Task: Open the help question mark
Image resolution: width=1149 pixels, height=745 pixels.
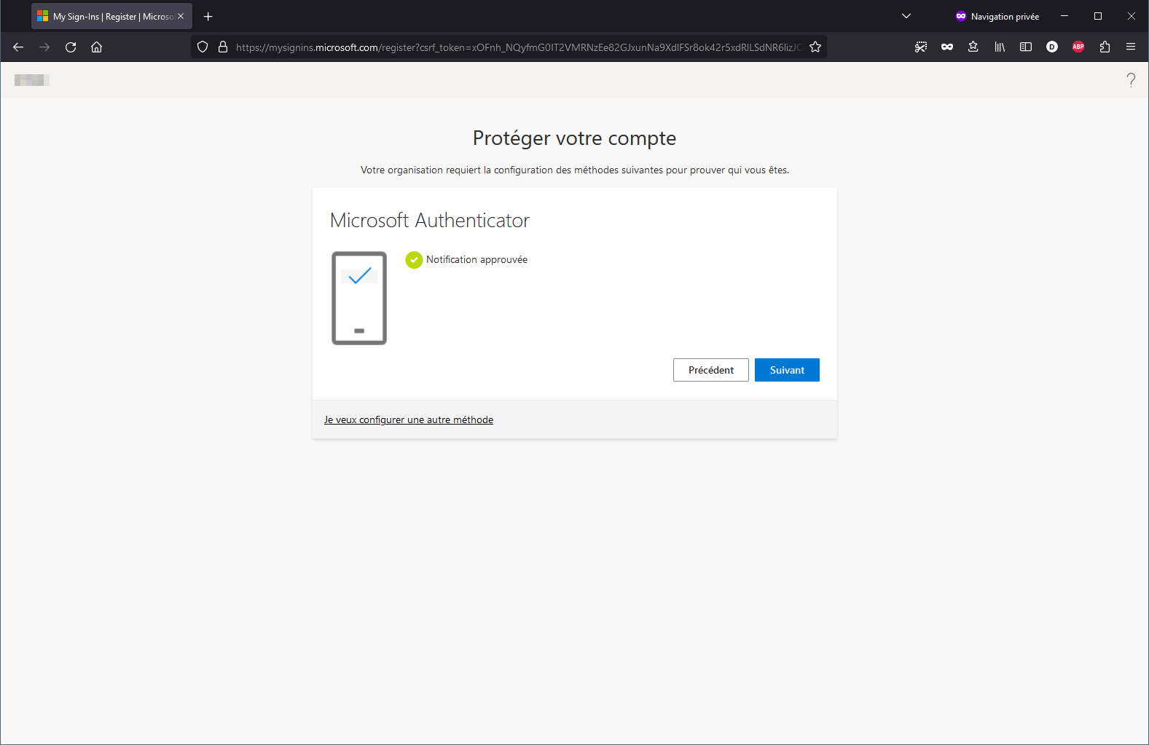Action: click(1131, 80)
